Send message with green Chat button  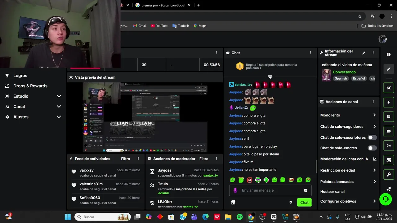304,203
